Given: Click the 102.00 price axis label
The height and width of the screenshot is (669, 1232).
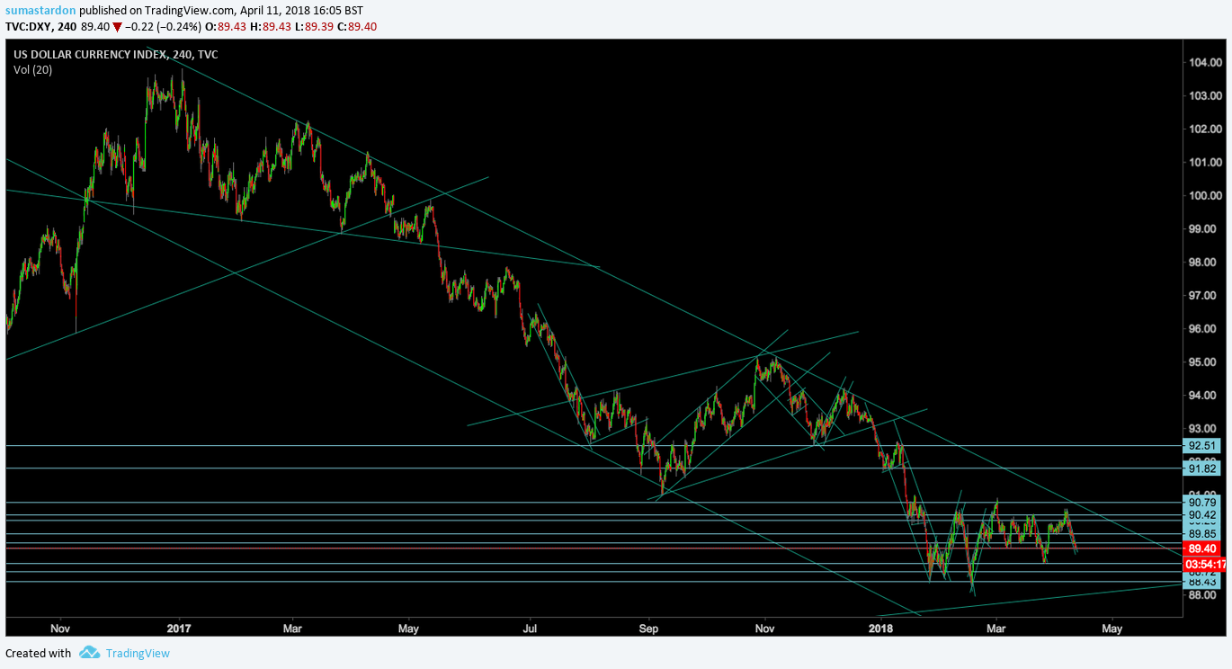Looking at the screenshot, I should [x=1204, y=129].
